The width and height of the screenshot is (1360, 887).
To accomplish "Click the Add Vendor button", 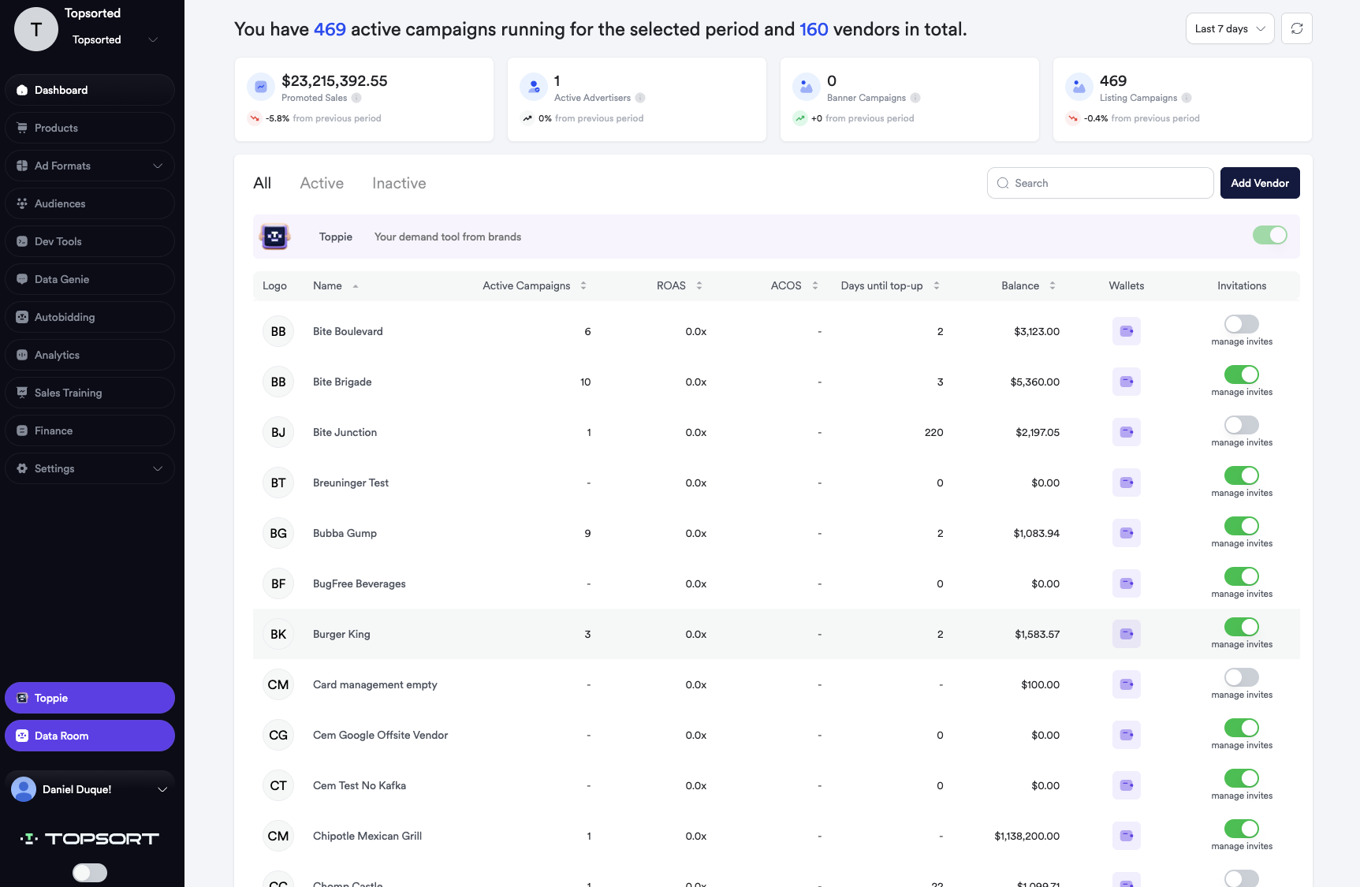I will pos(1259,183).
